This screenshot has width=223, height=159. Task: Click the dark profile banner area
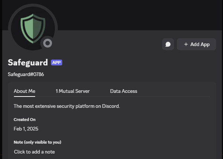pos(140,15)
